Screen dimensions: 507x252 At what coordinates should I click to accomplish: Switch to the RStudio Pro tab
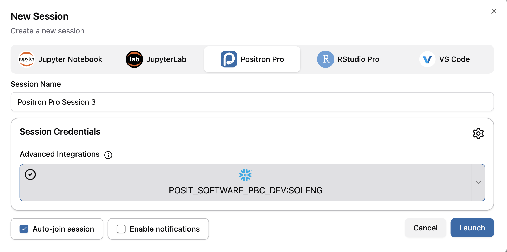click(358, 59)
